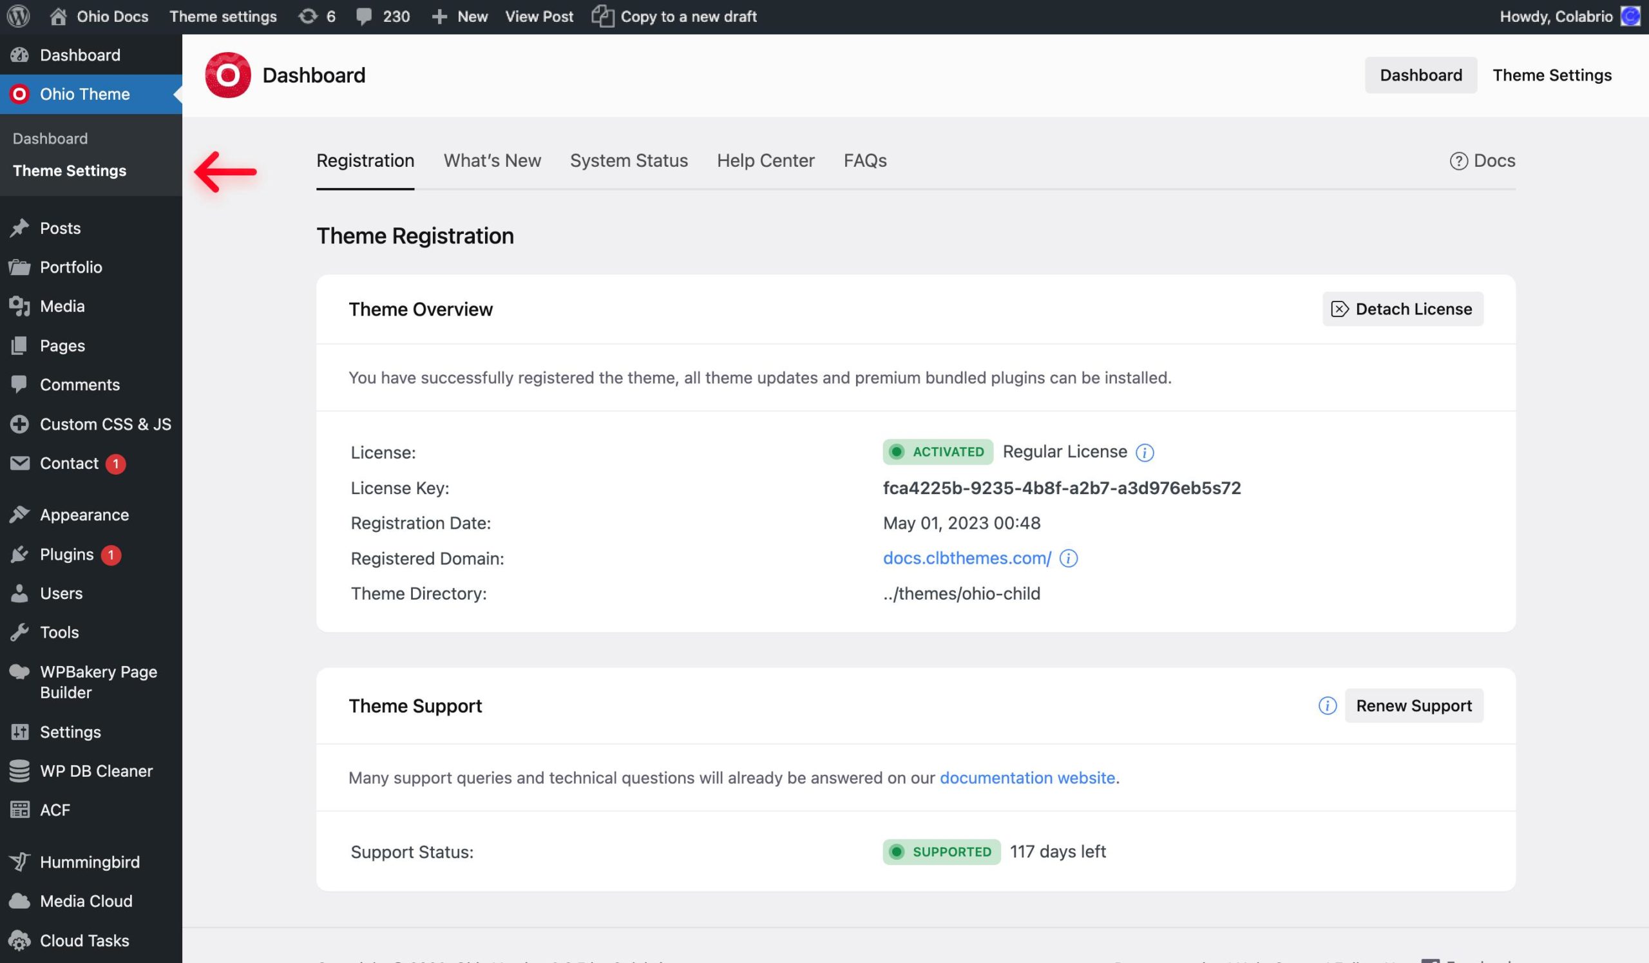Open Ohio Docs home icon link
This screenshot has height=963, width=1649.
click(58, 16)
